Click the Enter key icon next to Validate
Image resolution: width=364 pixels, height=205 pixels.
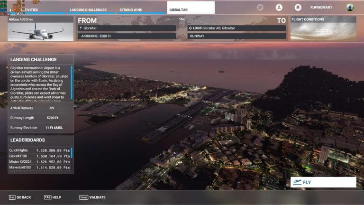click(83, 197)
